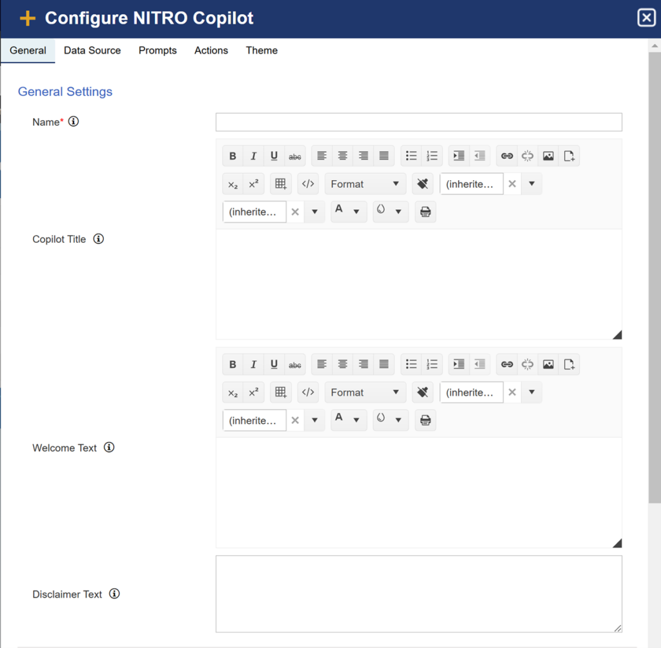Apply superscript in Copilot Title editor
661x648 pixels.
253,184
